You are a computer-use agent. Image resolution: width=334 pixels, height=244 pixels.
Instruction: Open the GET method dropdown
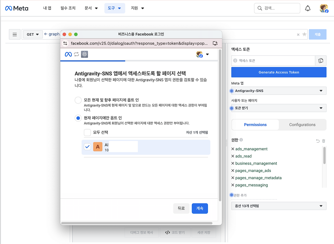(x=33, y=34)
